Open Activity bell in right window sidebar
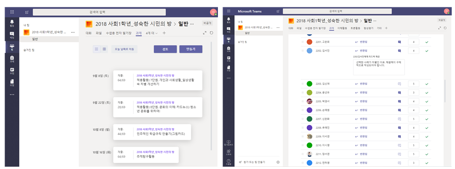The height and width of the screenshot is (169, 455). [x=229, y=20]
